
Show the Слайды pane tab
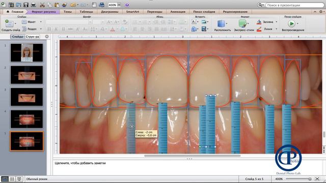click(x=18, y=37)
